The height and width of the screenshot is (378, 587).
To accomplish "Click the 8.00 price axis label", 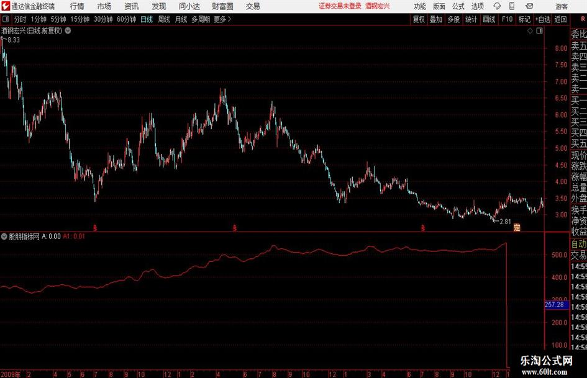I will [x=561, y=48].
